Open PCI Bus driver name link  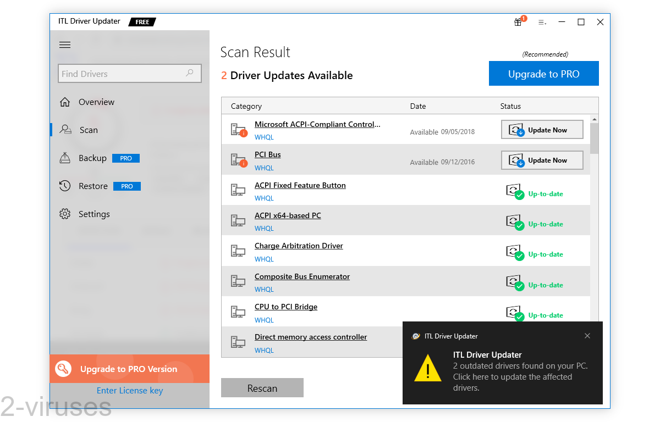pos(268,154)
